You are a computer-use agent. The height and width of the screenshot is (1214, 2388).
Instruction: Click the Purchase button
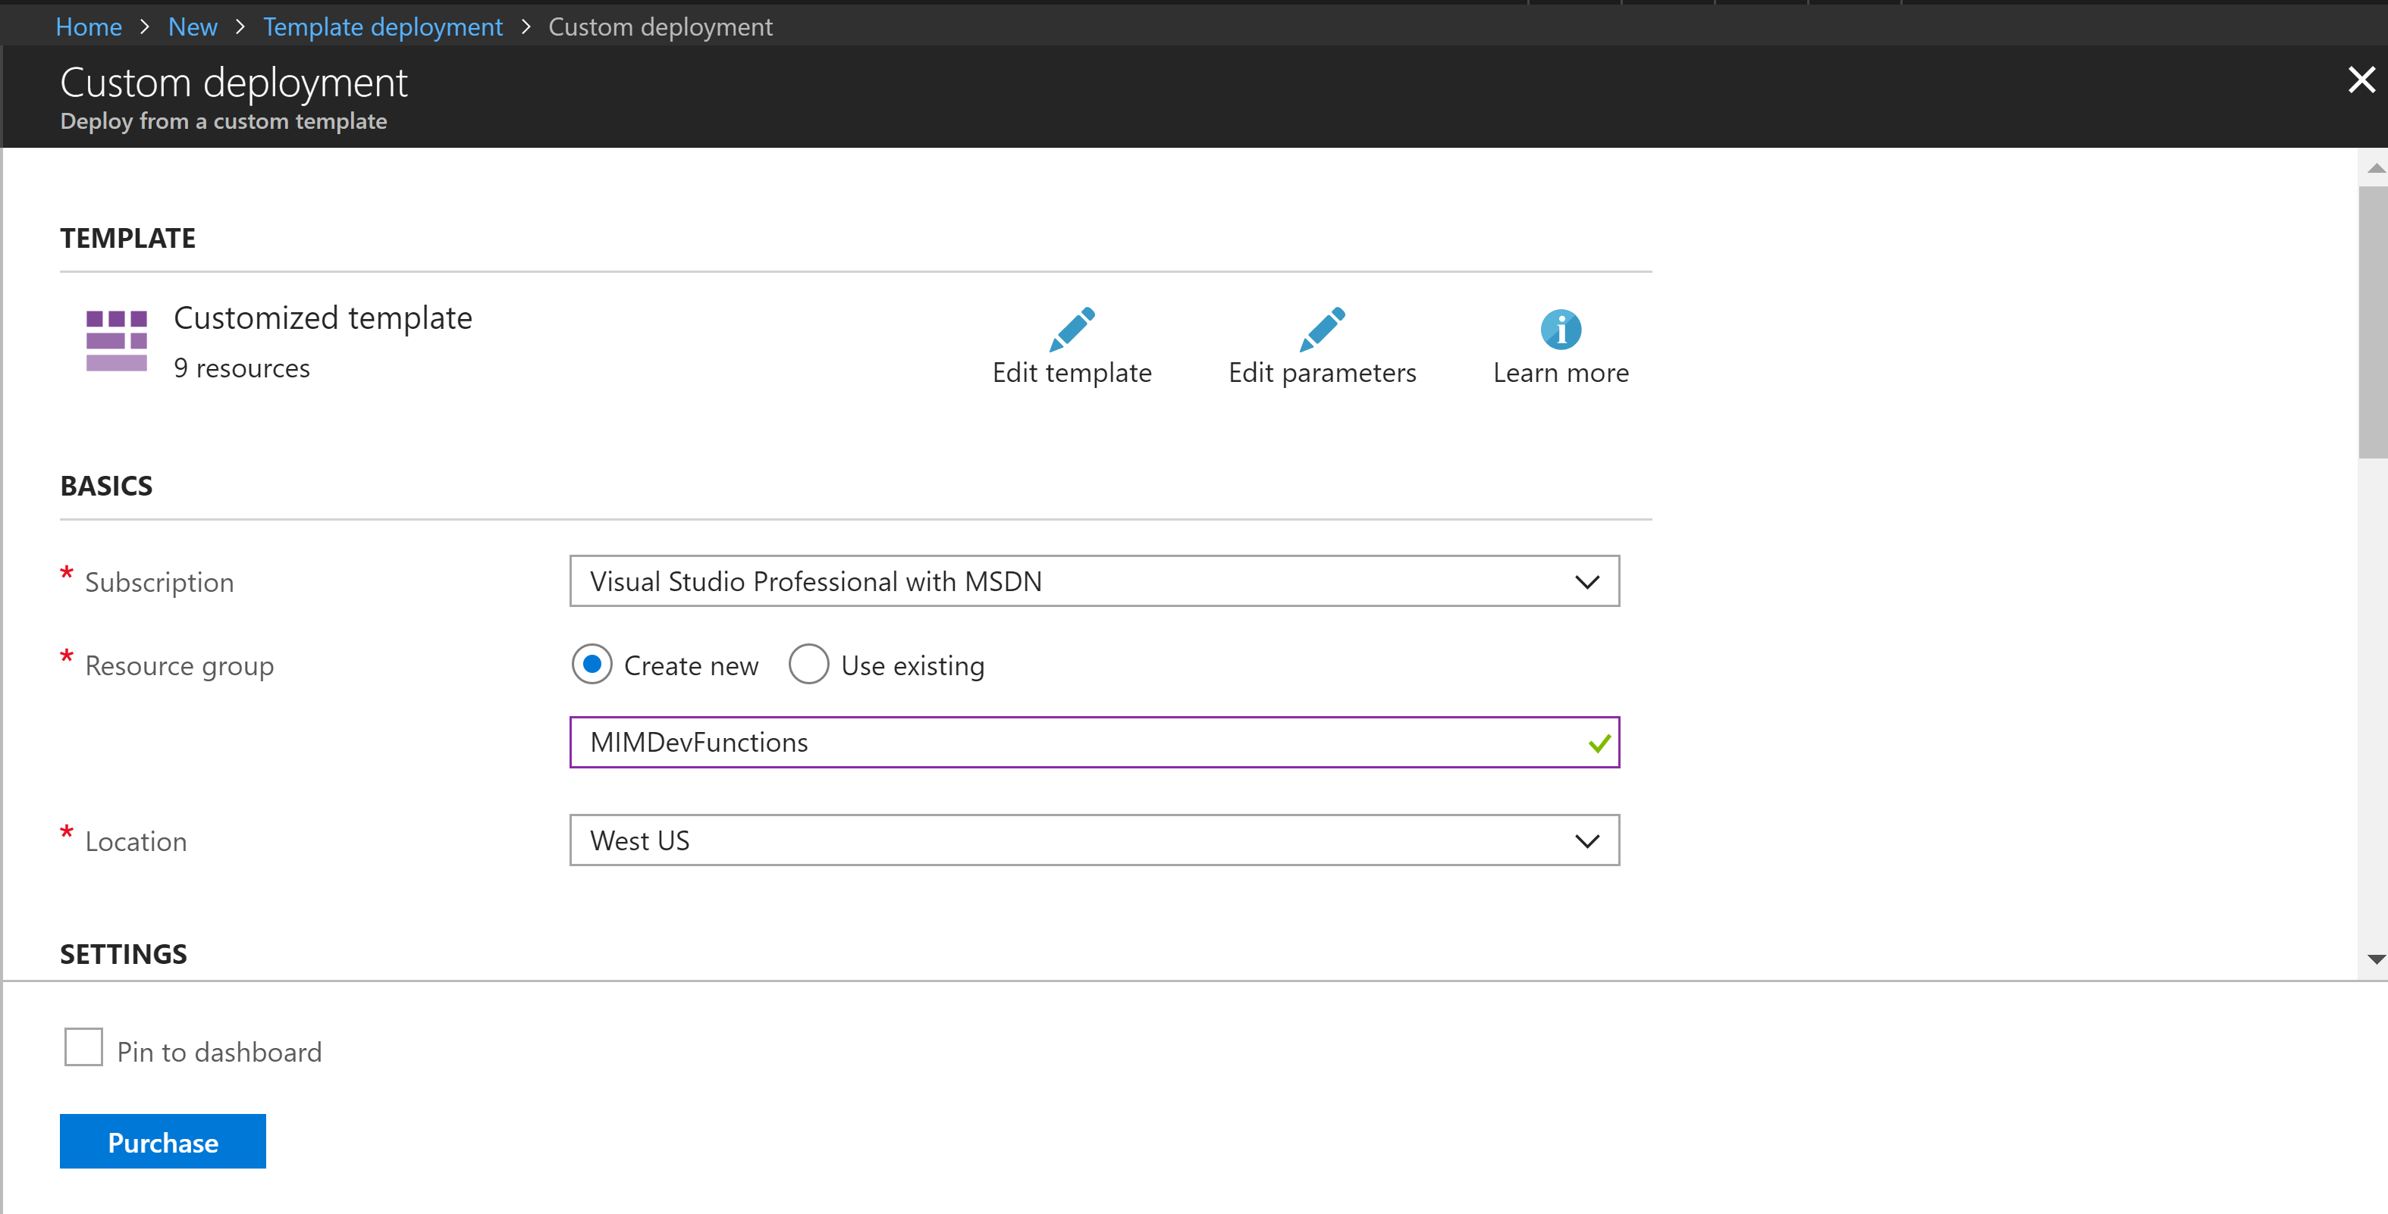tap(162, 1142)
